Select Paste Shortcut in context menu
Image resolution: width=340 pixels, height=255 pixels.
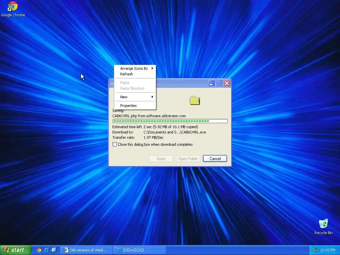tap(135, 88)
